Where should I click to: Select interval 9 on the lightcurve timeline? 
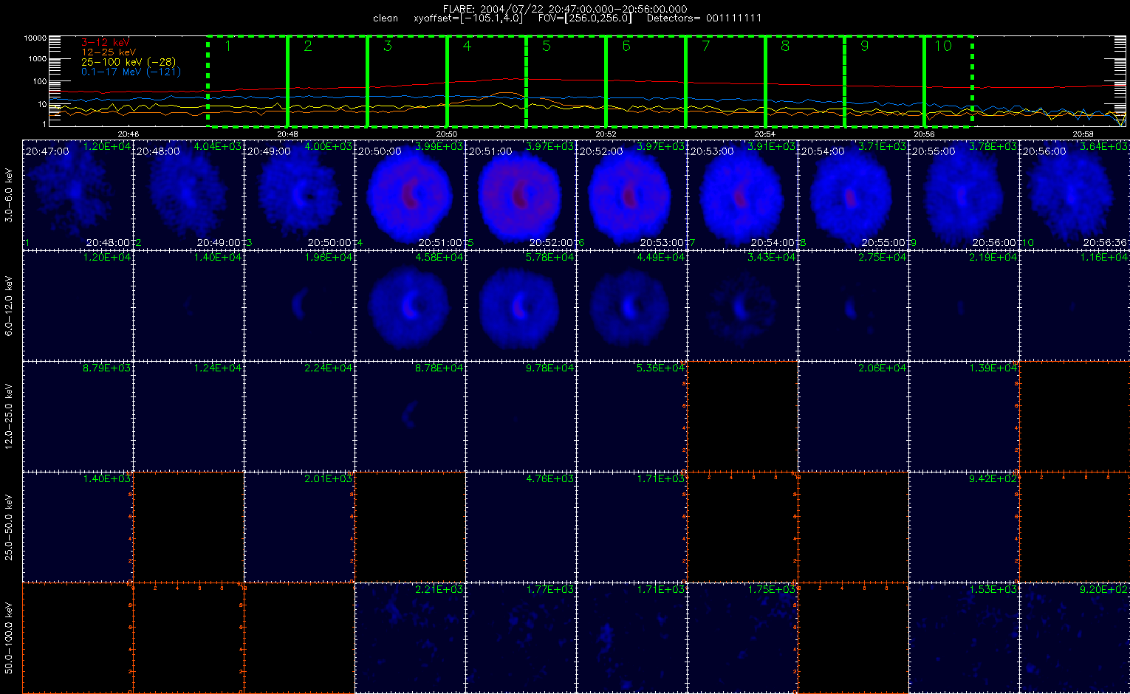tap(886, 81)
